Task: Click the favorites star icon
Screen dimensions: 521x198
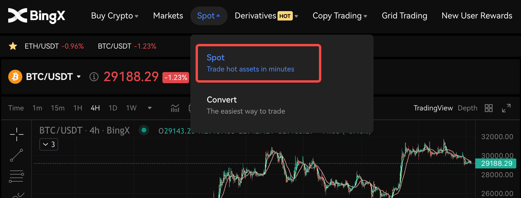Action: click(13, 46)
